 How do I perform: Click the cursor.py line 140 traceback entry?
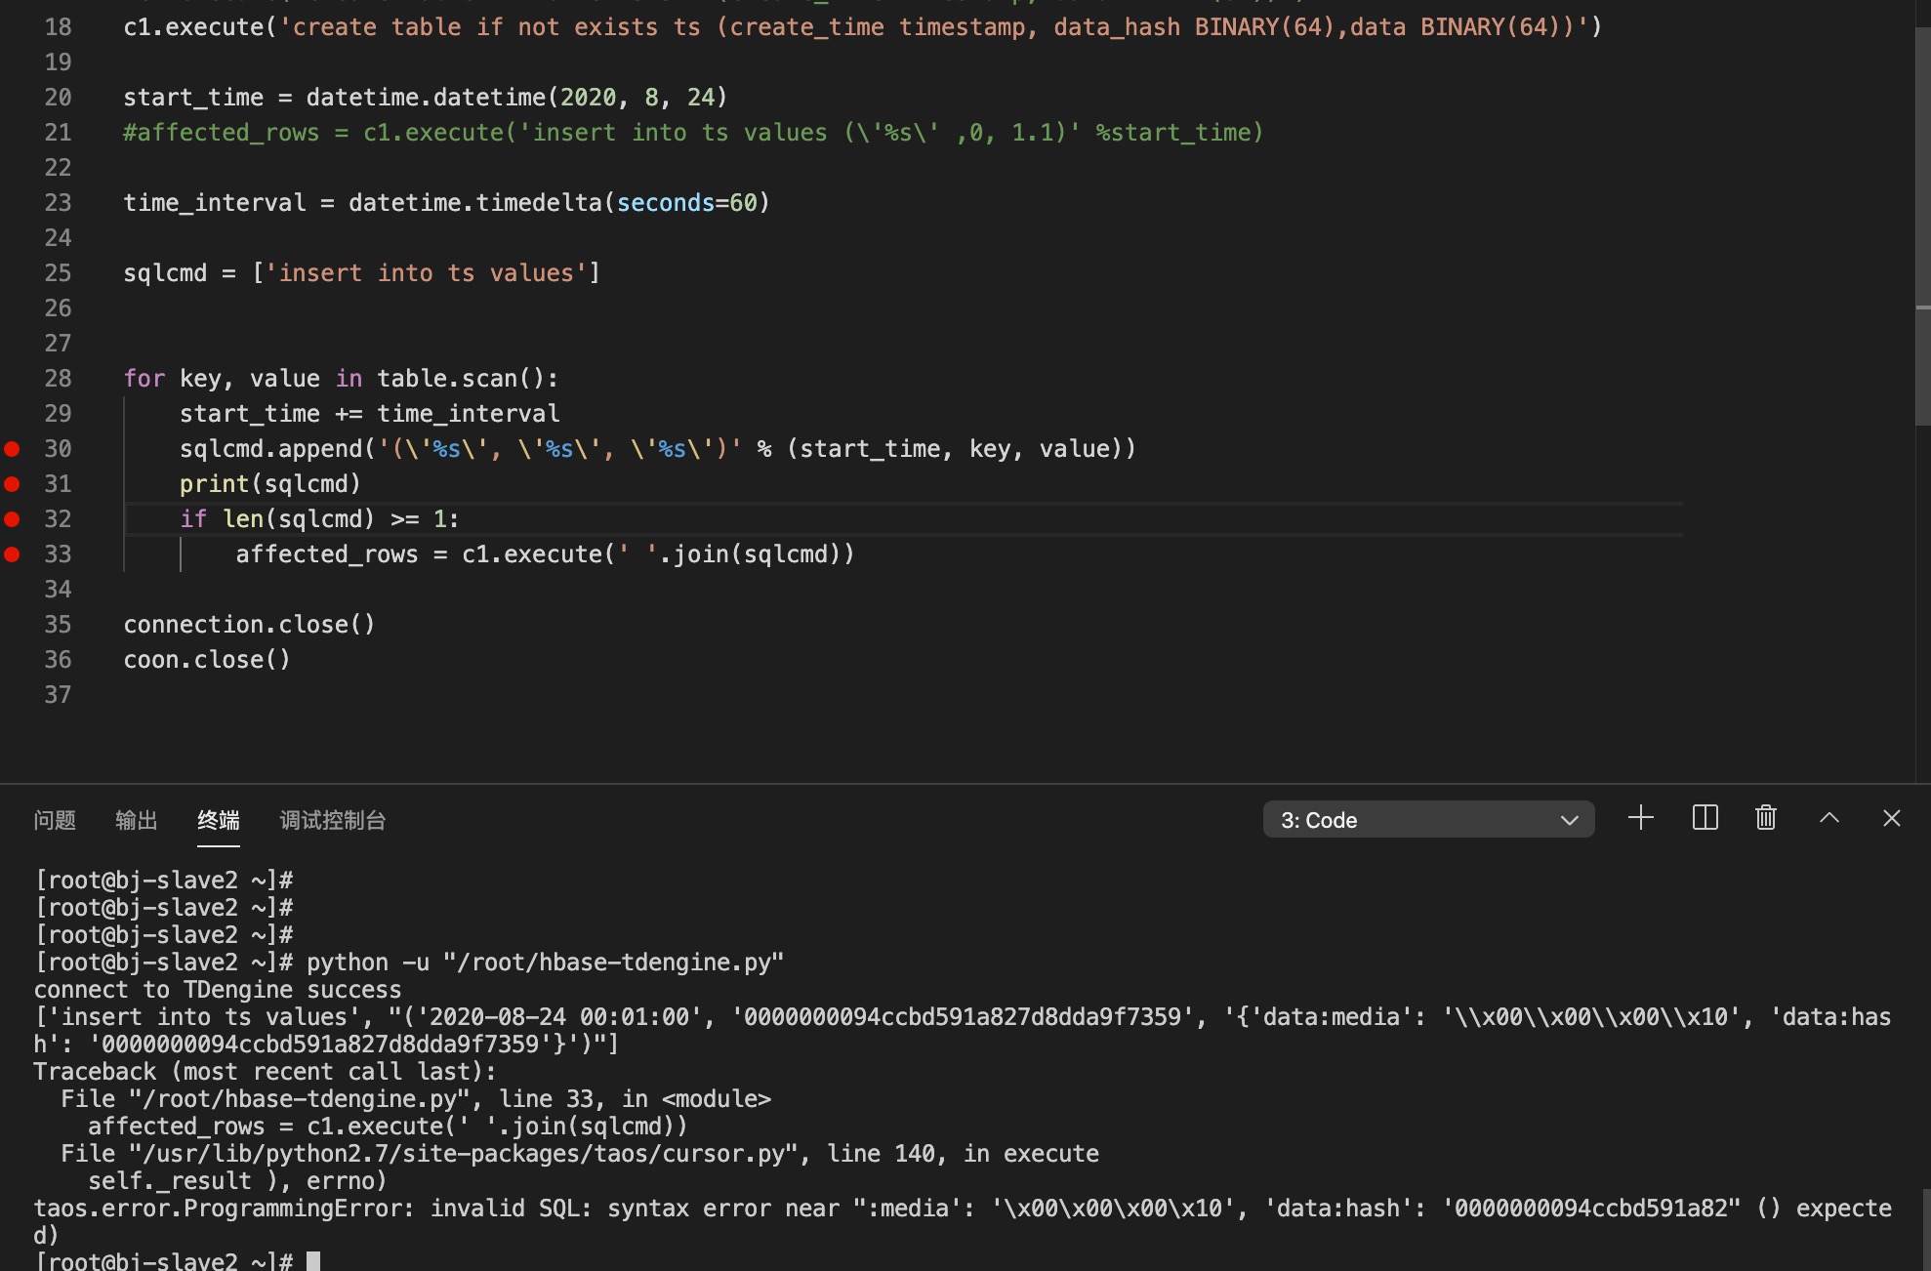coord(580,1154)
